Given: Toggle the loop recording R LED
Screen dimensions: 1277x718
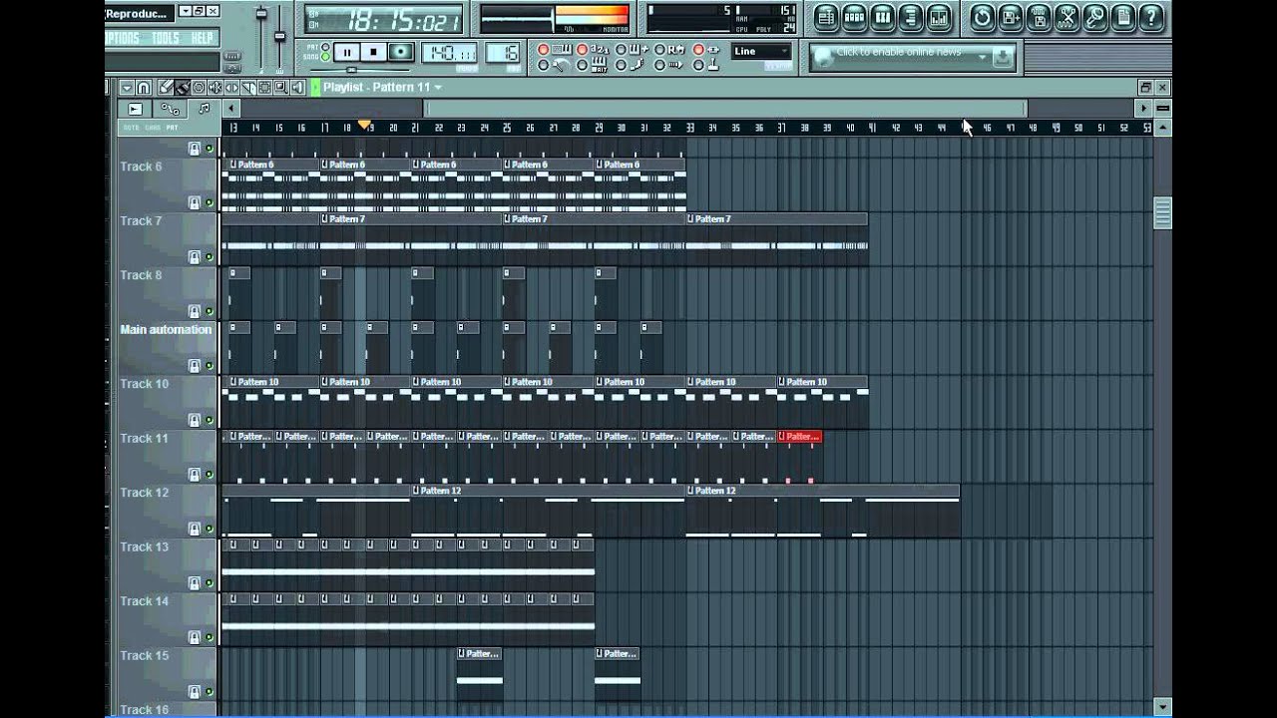Looking at the screenshot, I should click(x=660, y=50).
